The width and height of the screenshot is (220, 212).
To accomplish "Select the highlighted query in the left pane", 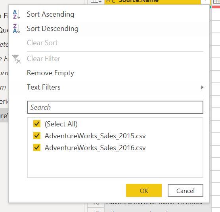I will click(x=4, y=115).
